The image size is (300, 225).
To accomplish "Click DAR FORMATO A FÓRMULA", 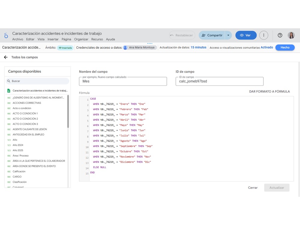I will (x=269, y=91).
